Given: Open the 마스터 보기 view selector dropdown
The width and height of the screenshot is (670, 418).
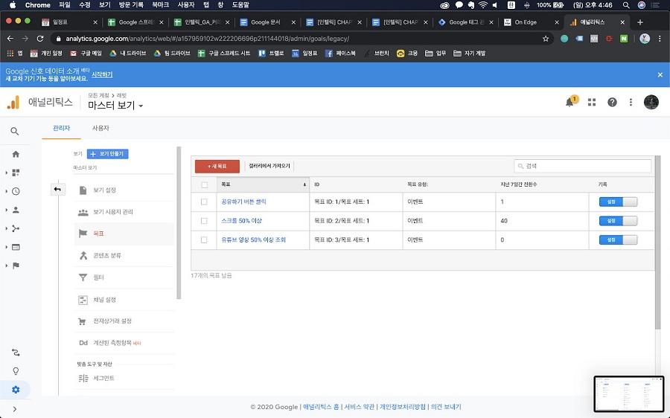Looking at the screenshot, I should tap(115, 105).
